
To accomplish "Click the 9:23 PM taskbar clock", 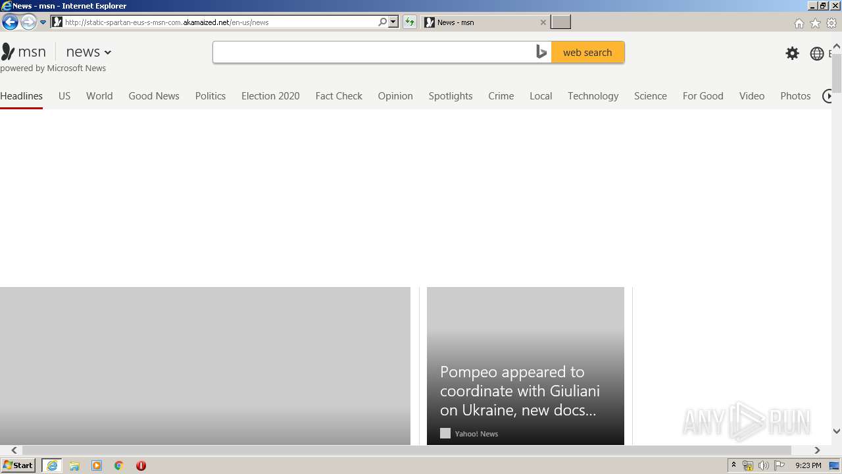I will point(808,465).
